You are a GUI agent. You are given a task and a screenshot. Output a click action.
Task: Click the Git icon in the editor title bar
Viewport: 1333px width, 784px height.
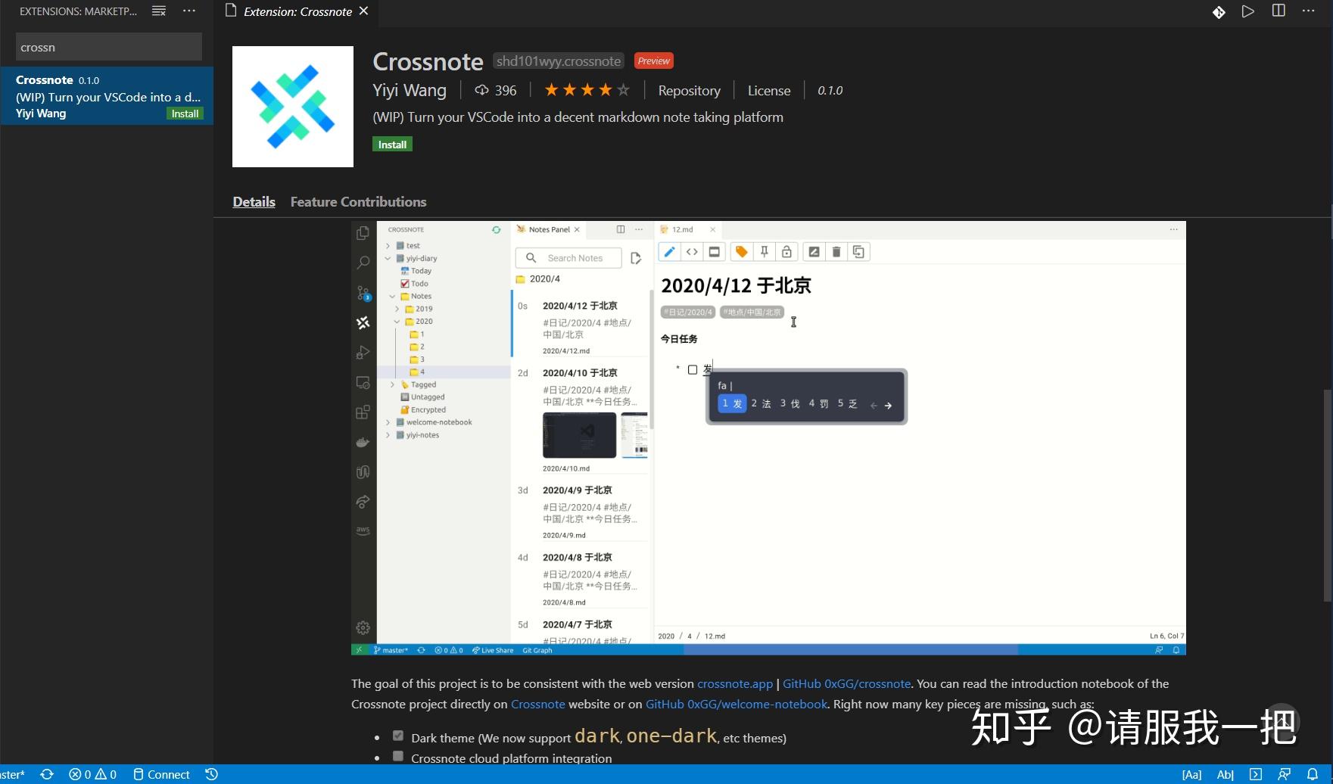pyautogui.click(x=1218, y=12)
